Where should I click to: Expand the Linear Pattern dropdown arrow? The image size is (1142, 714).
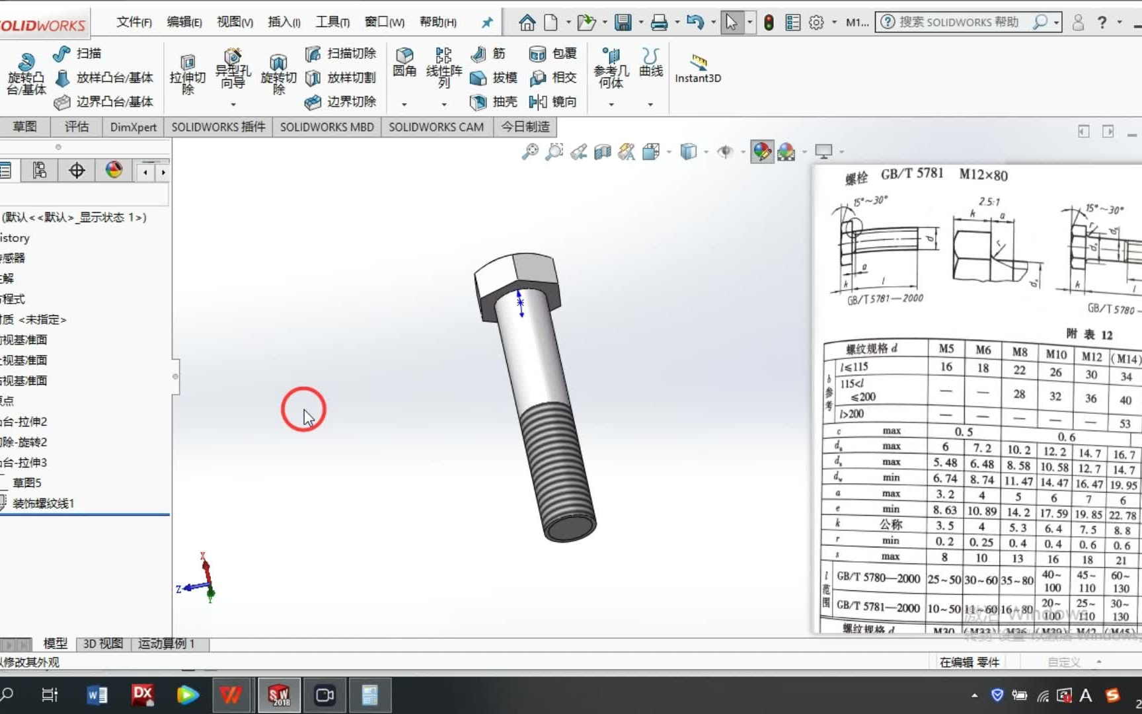coord(444,104)
